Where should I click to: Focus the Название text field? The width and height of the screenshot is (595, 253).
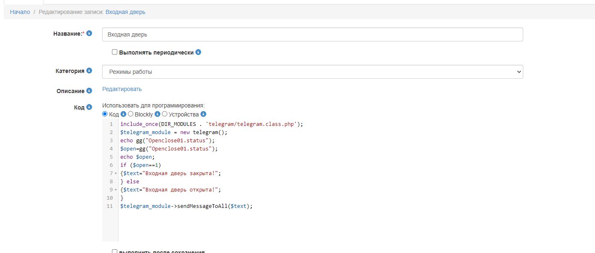[312, 35]
